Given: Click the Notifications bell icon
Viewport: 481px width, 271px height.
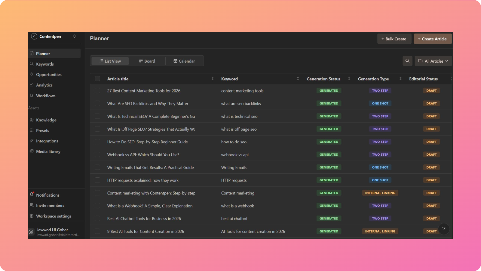Looking at the screenshot, I should (32, 195).
